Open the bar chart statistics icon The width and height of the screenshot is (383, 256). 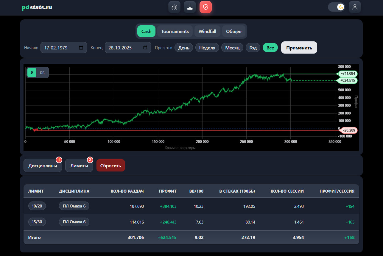tap(175, 7)
